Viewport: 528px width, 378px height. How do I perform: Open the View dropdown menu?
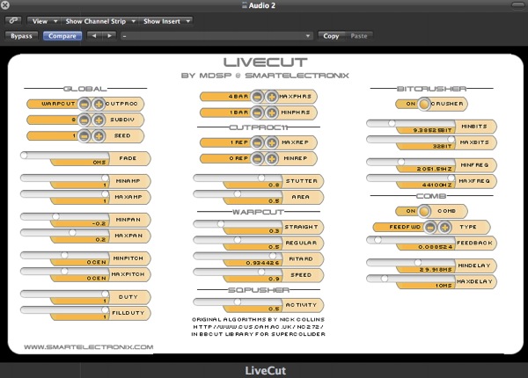pos(45,21)
